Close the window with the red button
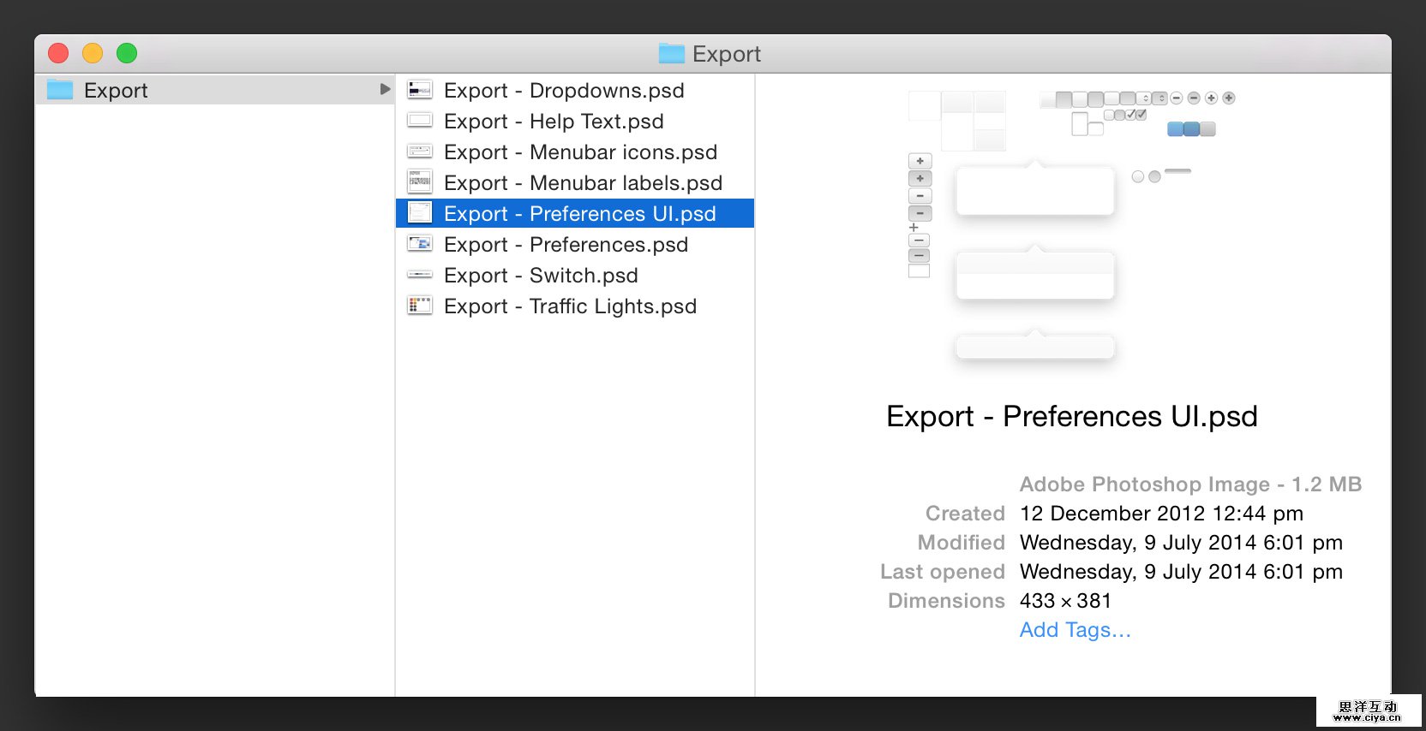 click(x=58, y=53)
